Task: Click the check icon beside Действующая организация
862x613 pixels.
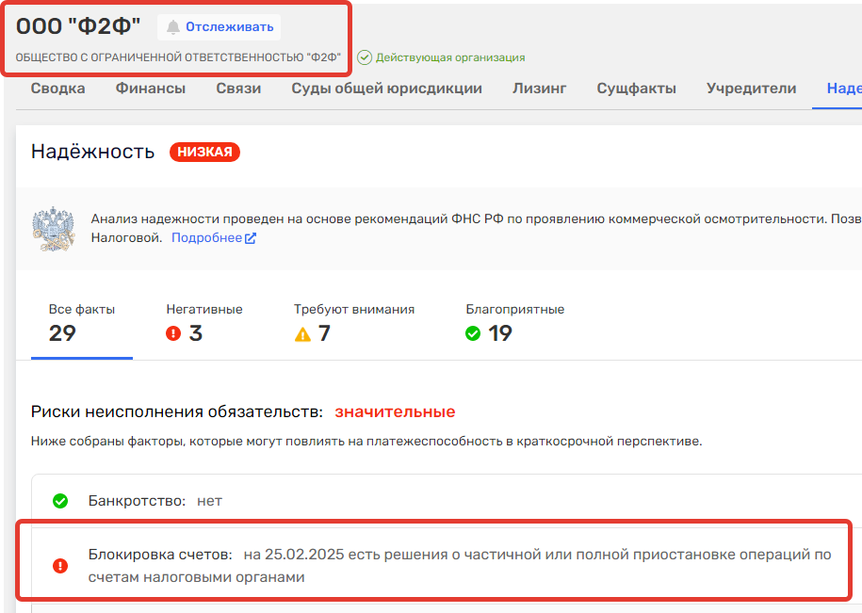Action: pyautogui.click(x=365, y=57)
